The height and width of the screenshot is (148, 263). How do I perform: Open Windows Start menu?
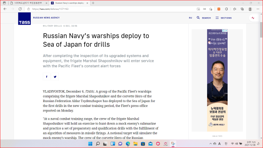point(90,143)
